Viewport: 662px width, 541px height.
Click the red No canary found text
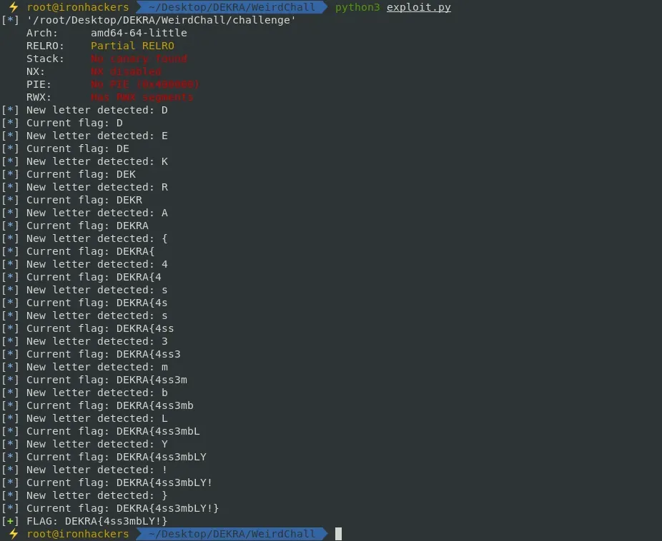pyautogui.click(x=139, y=59)
